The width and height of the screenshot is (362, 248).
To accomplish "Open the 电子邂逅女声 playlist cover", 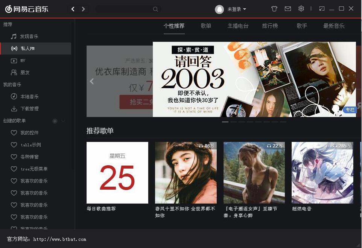I will (x=254, y=173).
